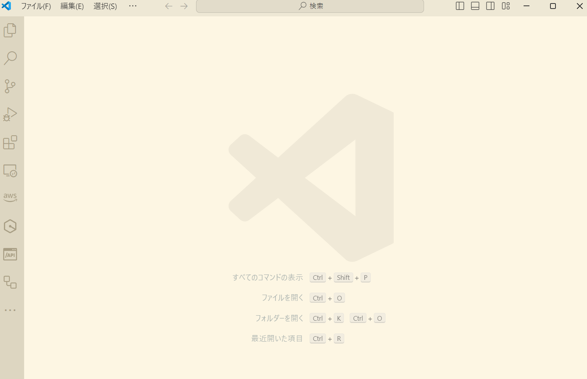587x379 pixels.
Task: Click the K key hint
Action: point(339,318)
